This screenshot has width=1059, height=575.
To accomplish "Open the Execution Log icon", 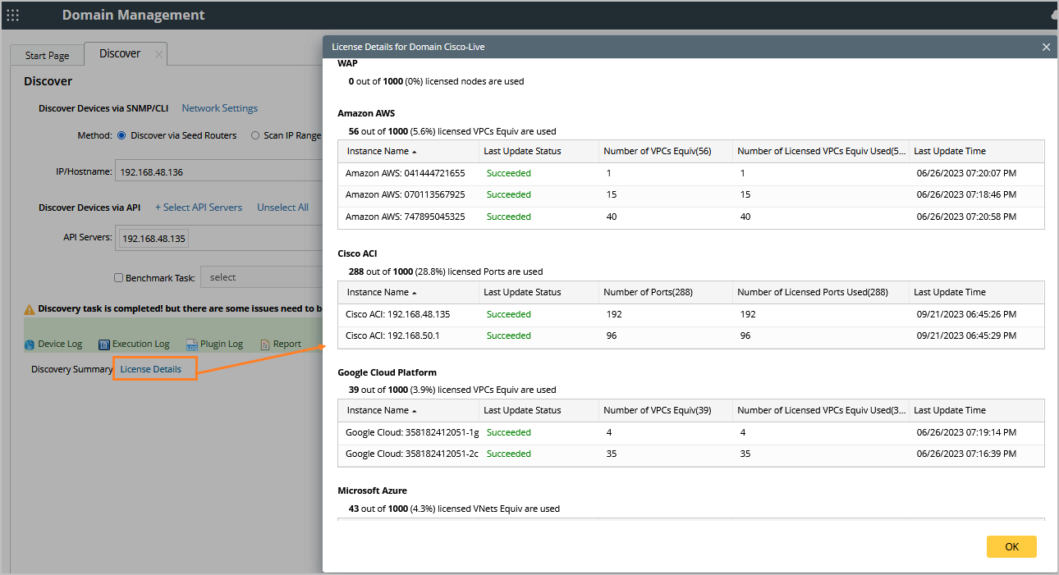I will (104, 345).
